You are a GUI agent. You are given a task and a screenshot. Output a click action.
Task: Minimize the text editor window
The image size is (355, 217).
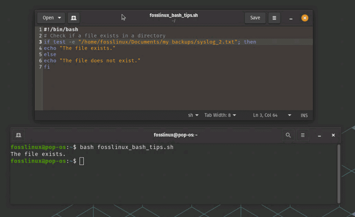[291, 18]
